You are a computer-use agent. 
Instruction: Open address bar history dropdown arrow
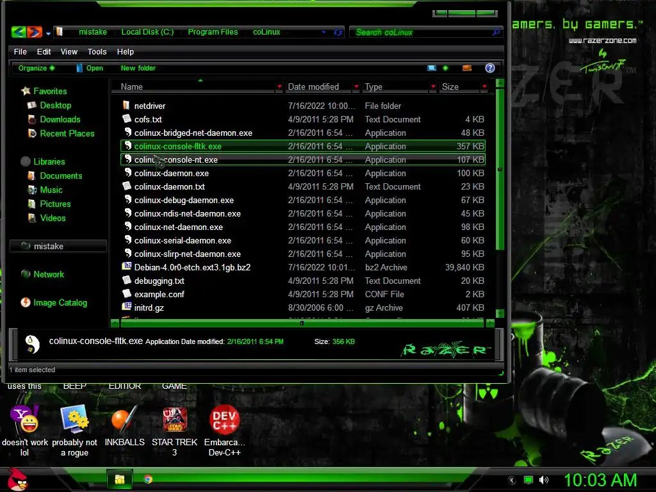point(324,32)
